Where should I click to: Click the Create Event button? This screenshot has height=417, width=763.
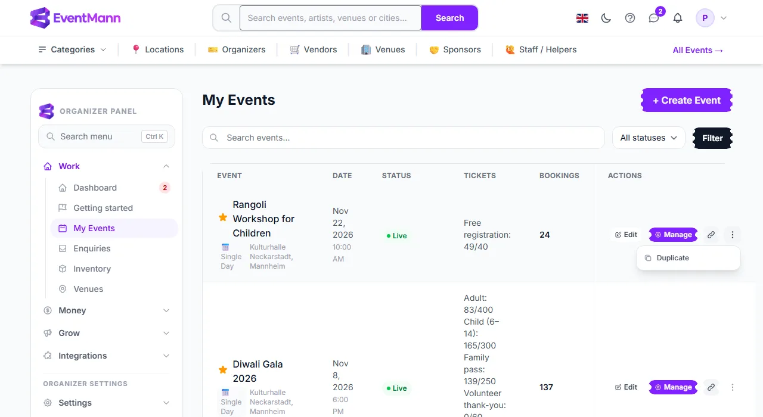[x=687, y=100]
